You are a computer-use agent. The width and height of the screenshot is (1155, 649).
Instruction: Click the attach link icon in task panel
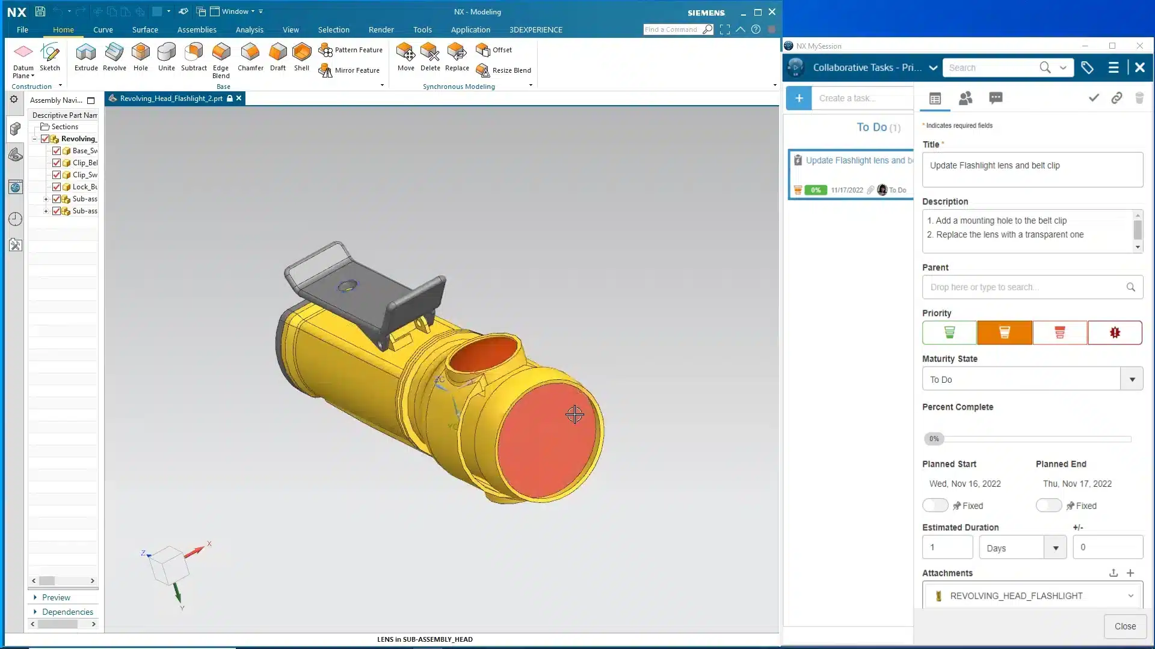click(x=1116, y=98)
